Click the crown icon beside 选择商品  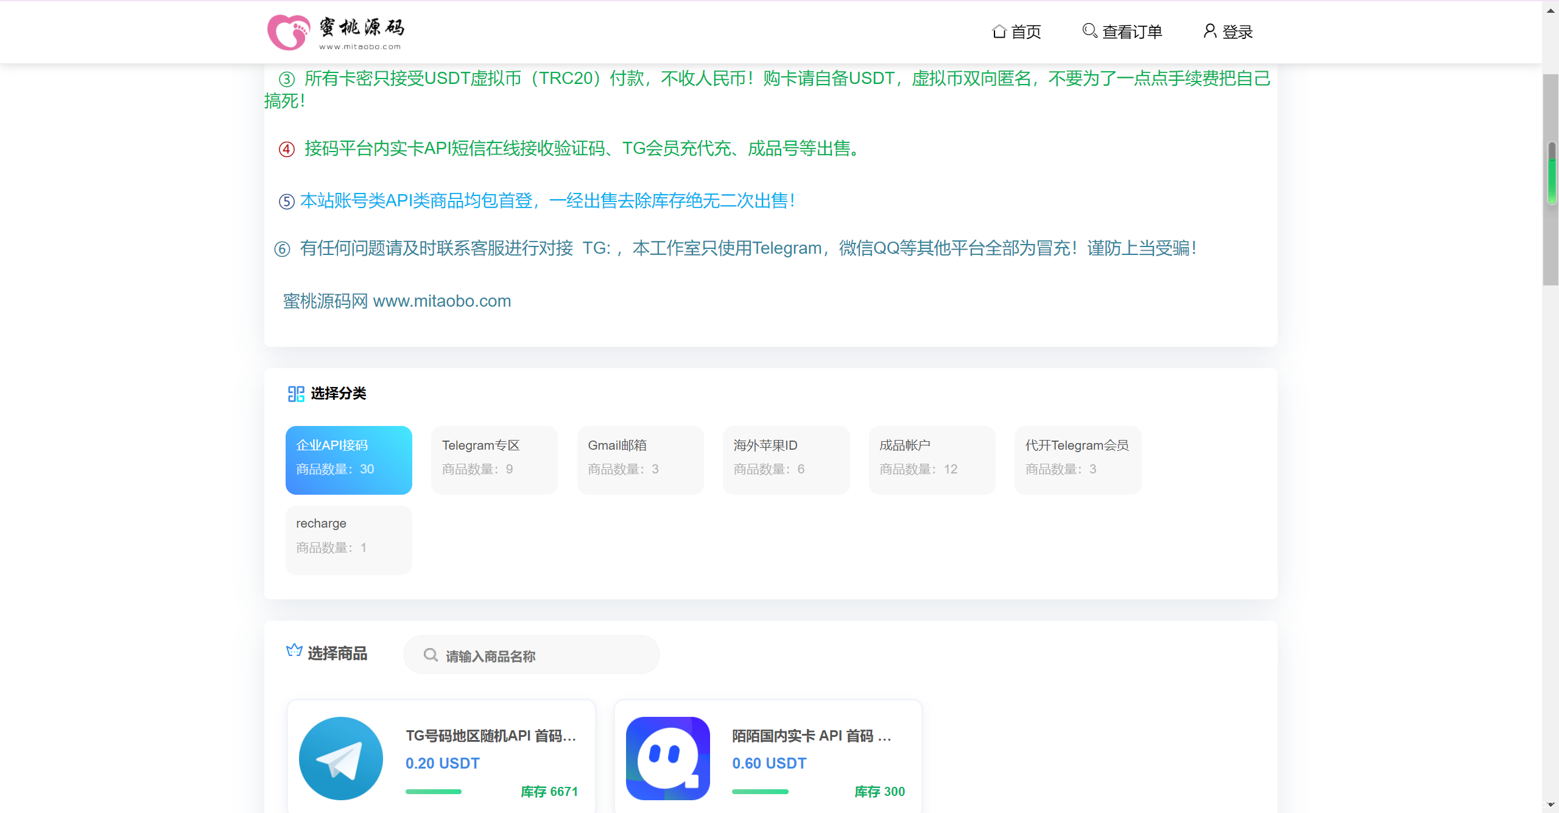[294, 651]
